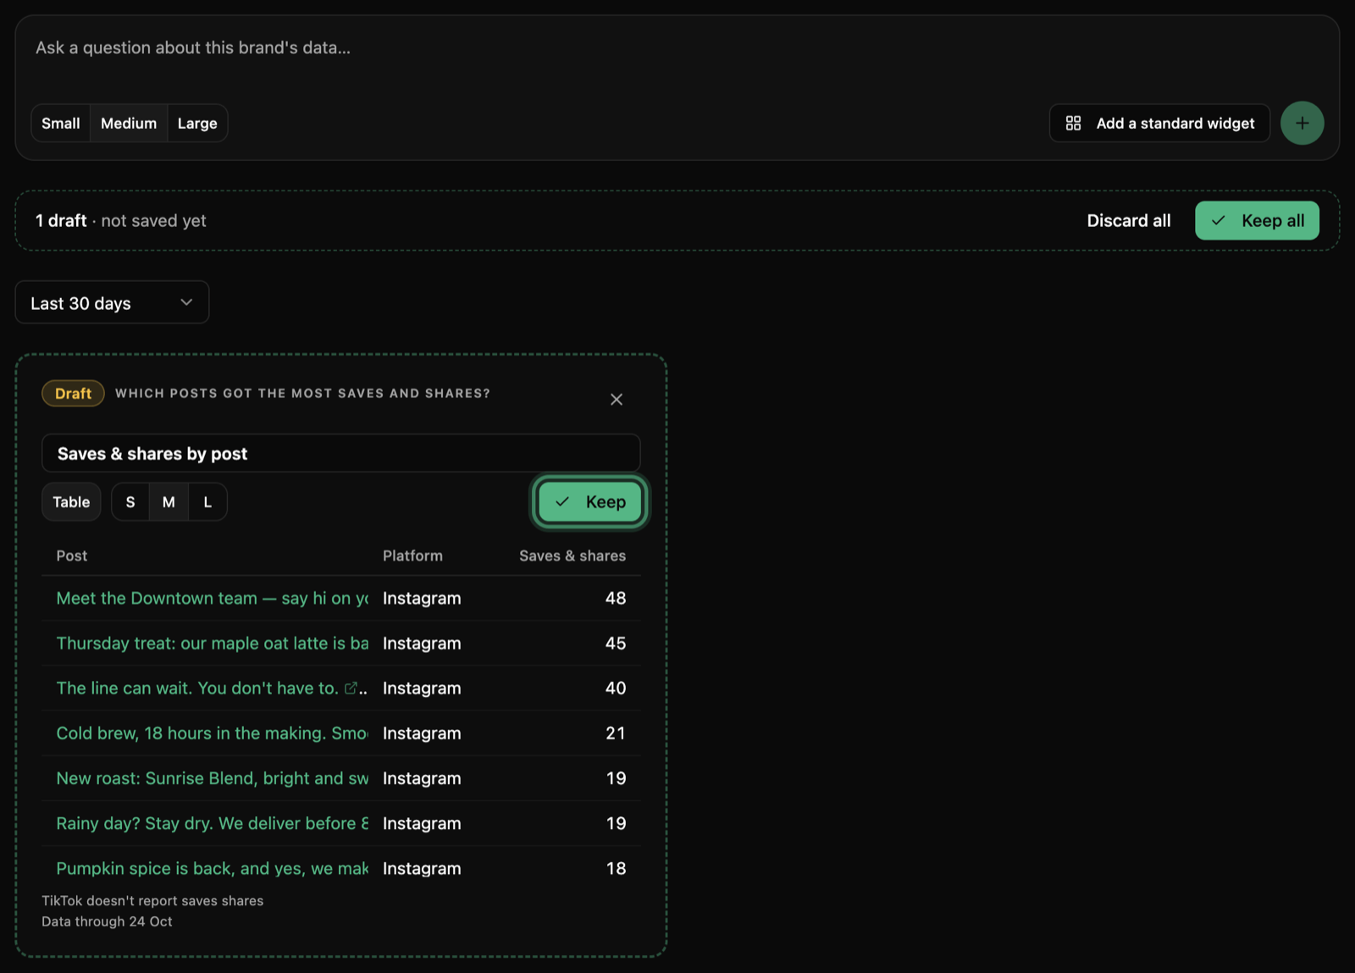
Task: Click Instagram cell in Meet the Downtown row
Action: [422, 598]
